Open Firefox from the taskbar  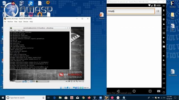click(x=89, y=97)
